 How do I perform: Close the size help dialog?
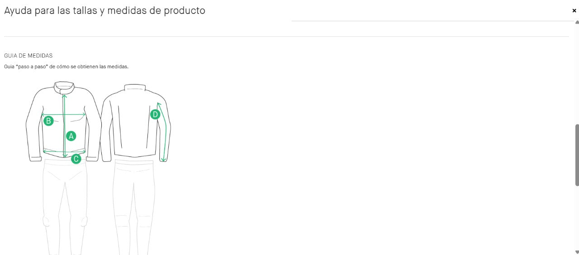click(x=574, y=11)
